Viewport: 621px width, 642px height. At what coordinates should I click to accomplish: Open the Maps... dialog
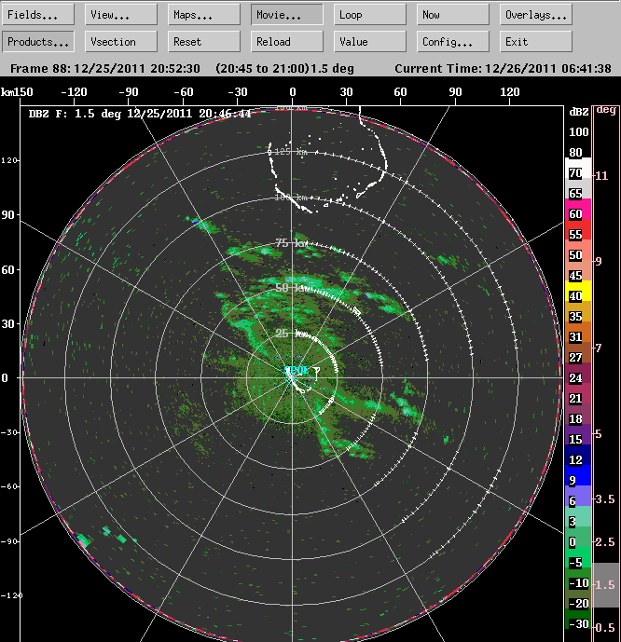coord(204,15)
